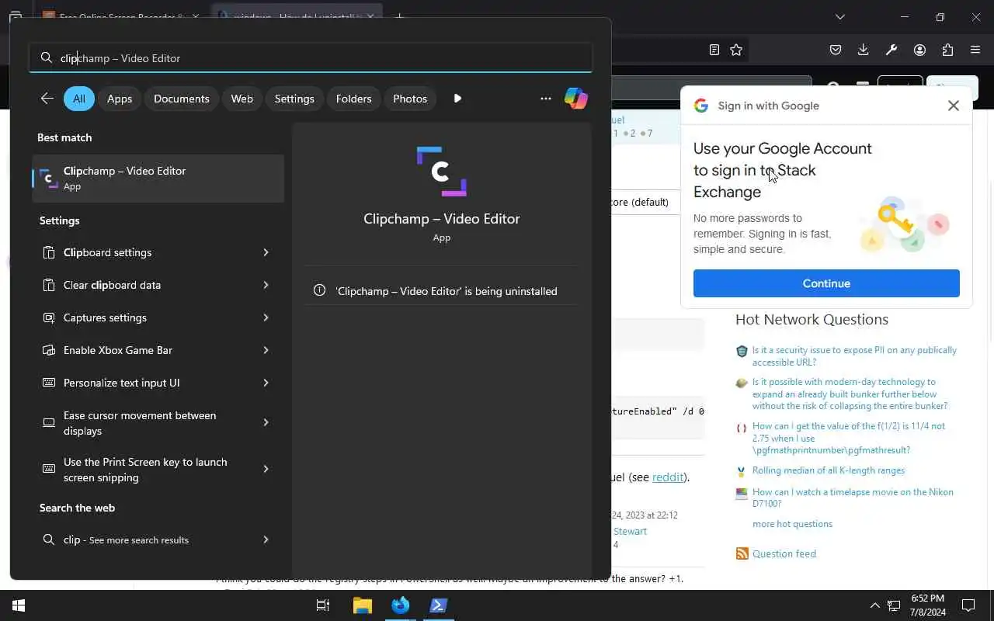Open File Explorer from the taskbar
This screenshot has height=621, width=994.
pyautogui.click(x=362, y=605)
